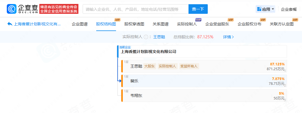Click the search input field
302x113 pixels.
click(x=136, y=9)
